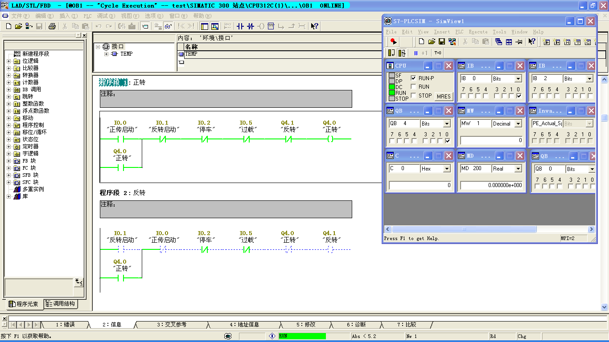Image resolution: width=609 pixels, height=342 pixels.
Task: Insert a normally closed contact from toolbar
Action: pyautogui.click(x=251, y=26)
